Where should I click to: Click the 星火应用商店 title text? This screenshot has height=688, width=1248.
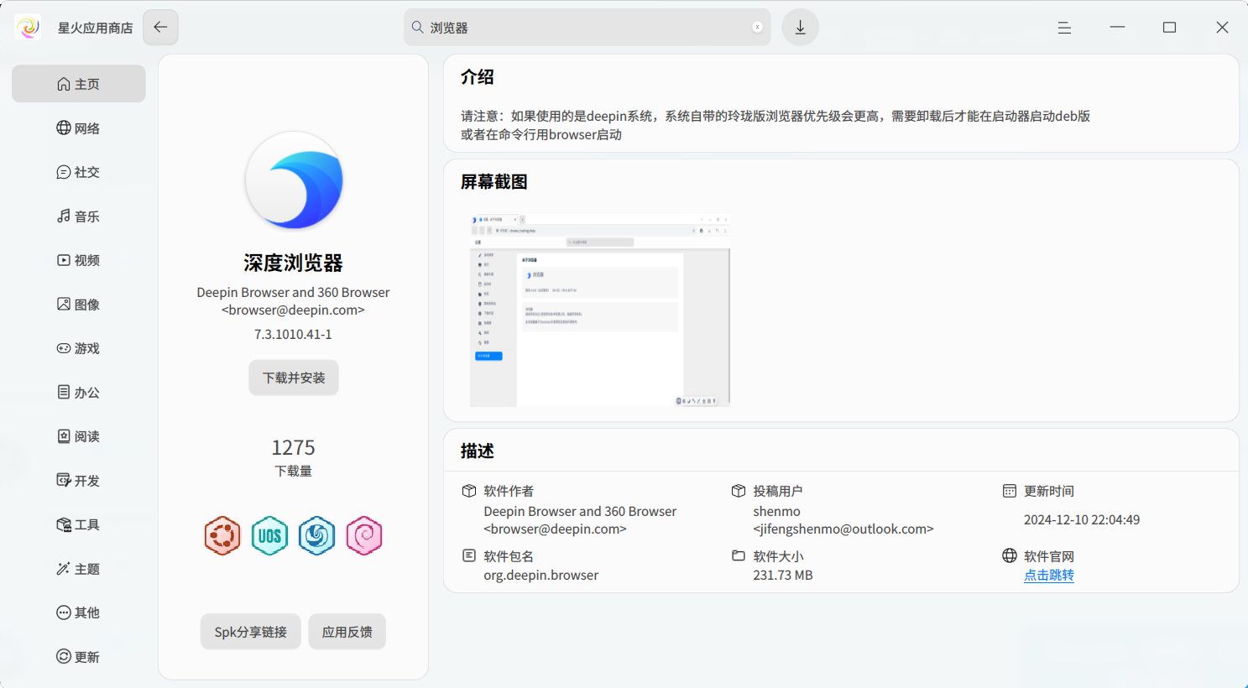tap(95, 28)
